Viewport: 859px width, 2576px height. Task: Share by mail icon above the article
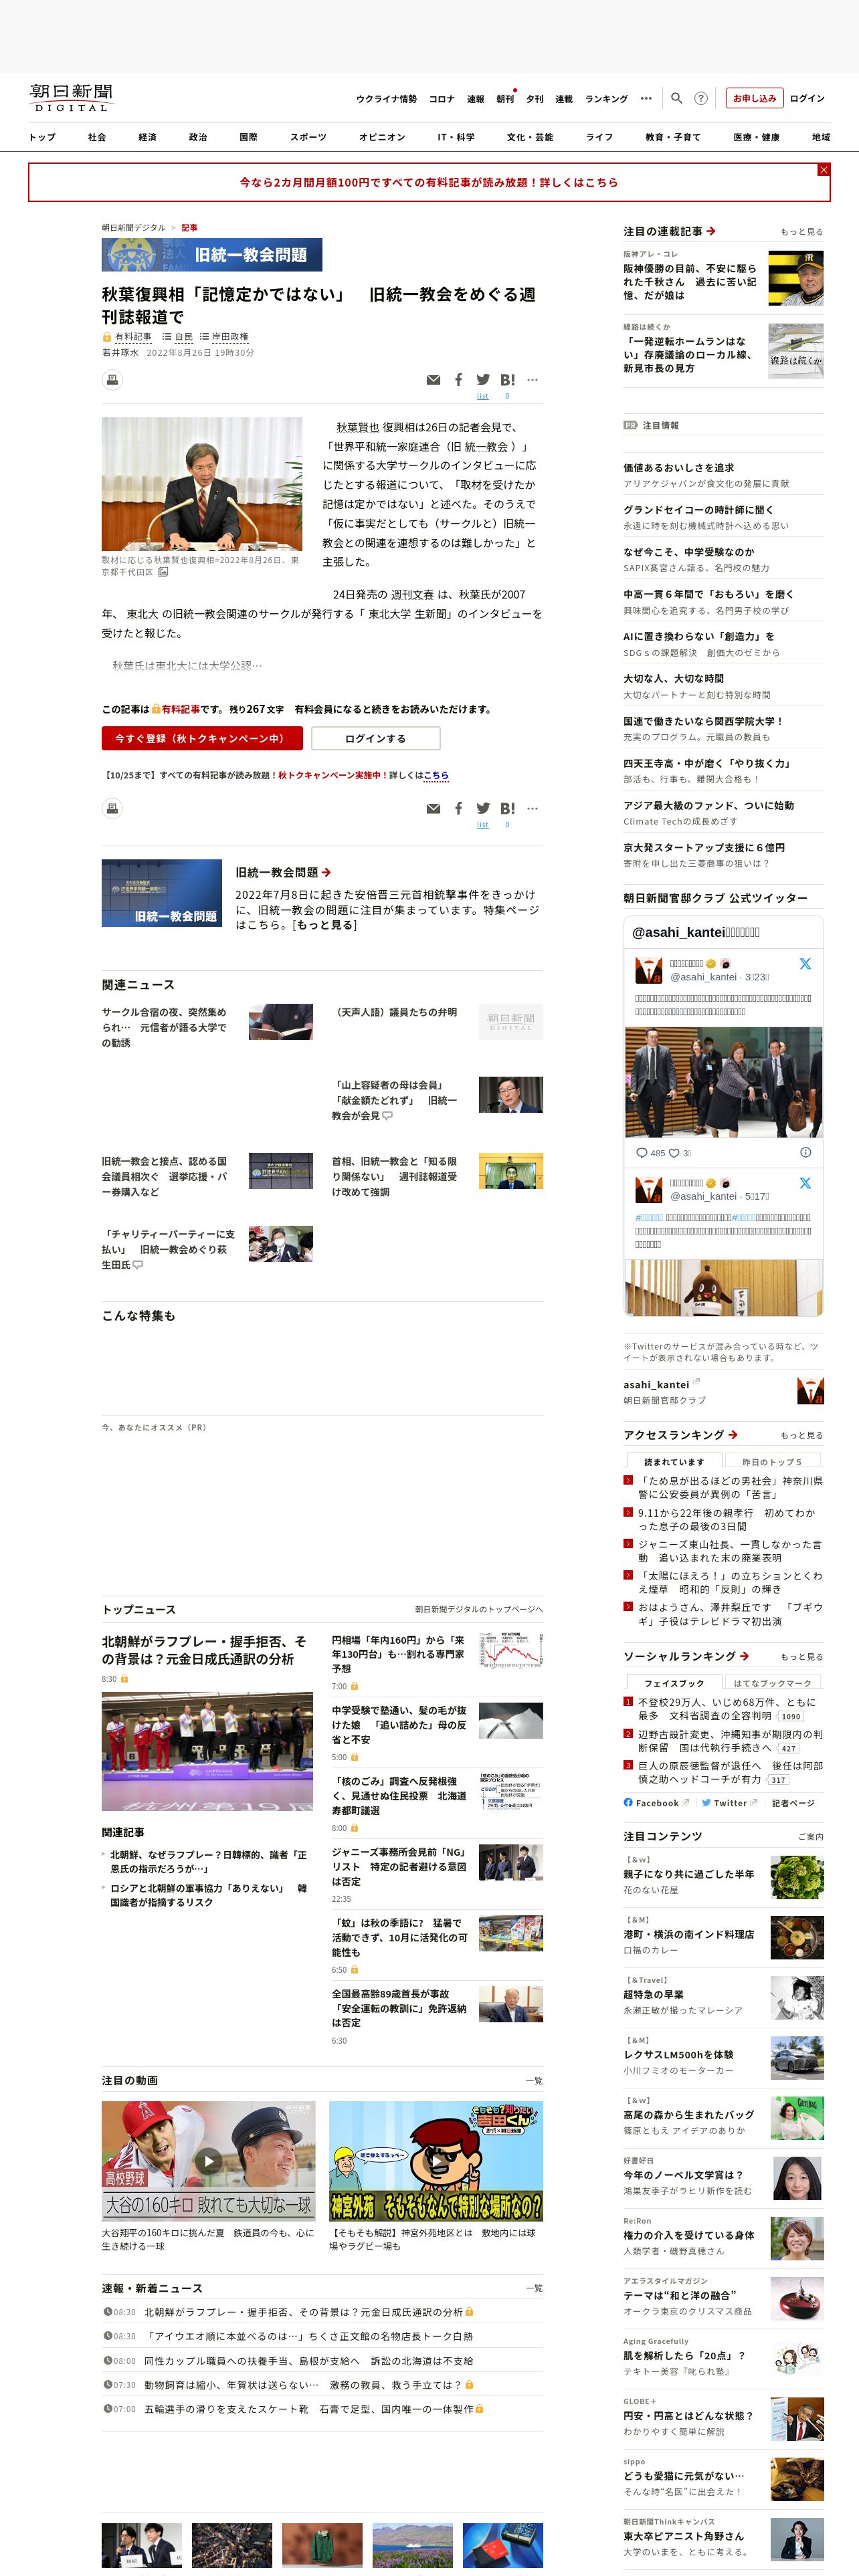433,380
